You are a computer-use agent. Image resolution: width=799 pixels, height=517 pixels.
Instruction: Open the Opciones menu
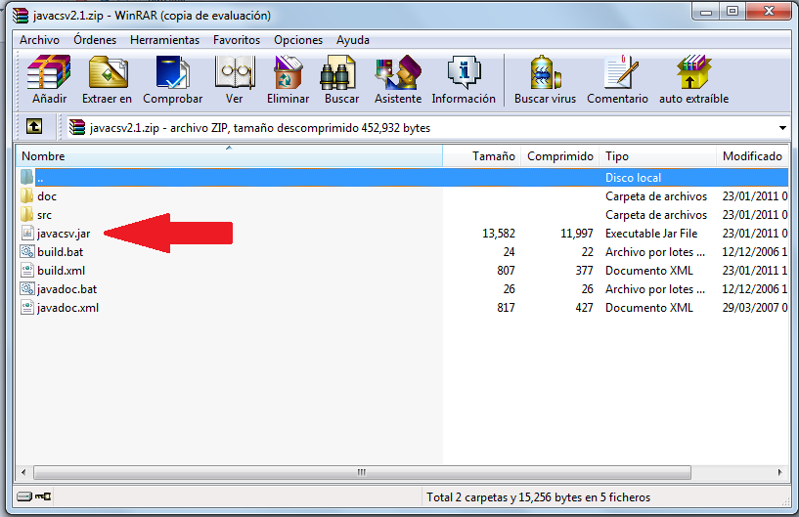pyautogui.click(x=298, y=40)
